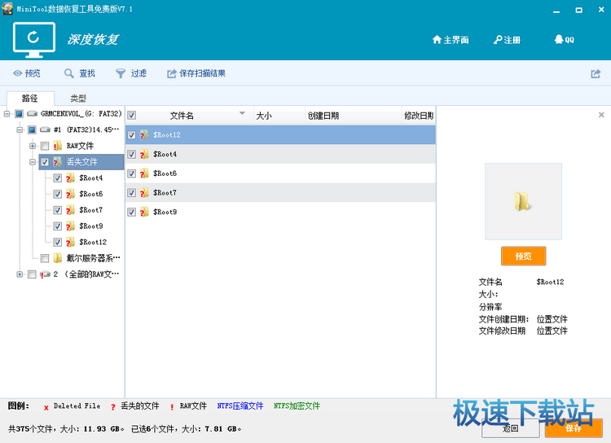The width and height of the screenshot is (611, 443).
Task: Switch to the 路径 tab
Action: [30, 99]
